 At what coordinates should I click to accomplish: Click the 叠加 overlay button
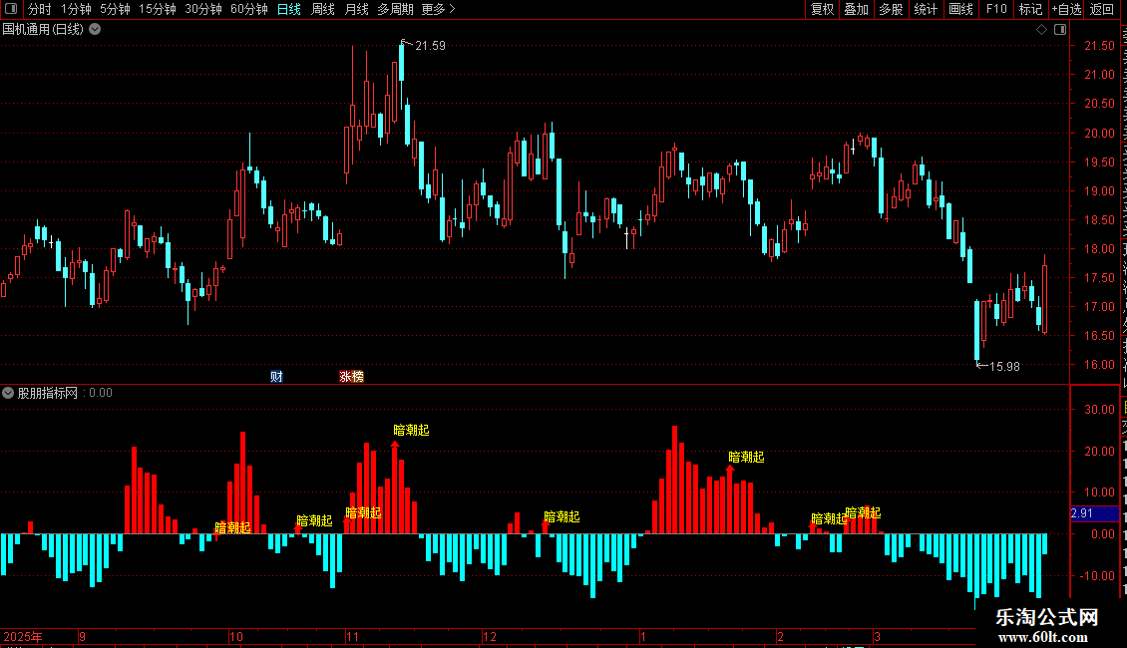856,9
